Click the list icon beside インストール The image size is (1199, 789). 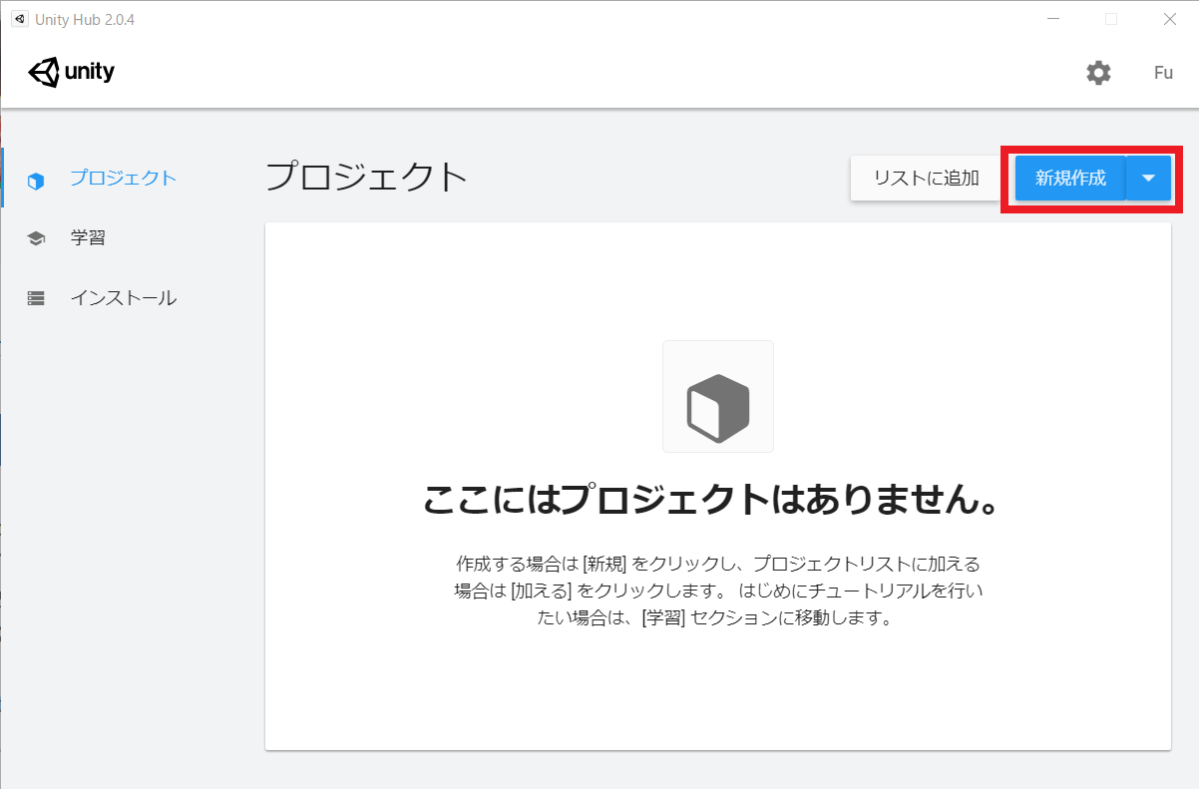[x=36, y=297]
